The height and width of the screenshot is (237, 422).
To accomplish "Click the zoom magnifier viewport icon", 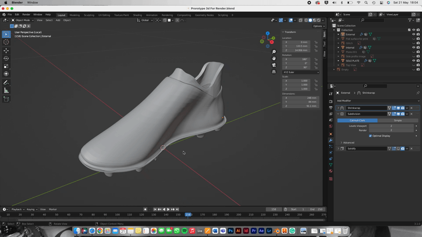I will (x=274, y=52).
